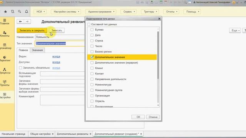Viewport: 246px width, 138px height.
Task: Open Сервис dropdown menu
Action: tap(129, 11)
